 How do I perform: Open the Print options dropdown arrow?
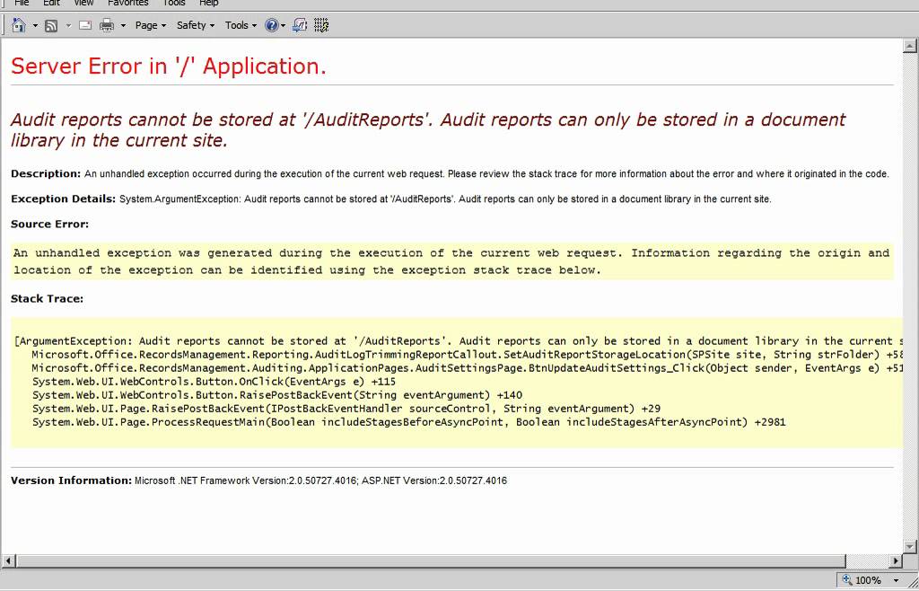(123, 26)
